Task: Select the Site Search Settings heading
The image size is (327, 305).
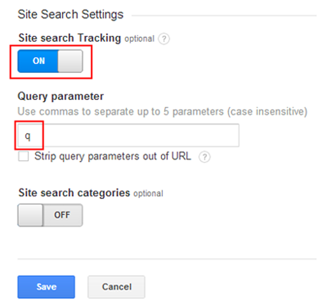Action: pyautogui.click(x=70, y=14)
